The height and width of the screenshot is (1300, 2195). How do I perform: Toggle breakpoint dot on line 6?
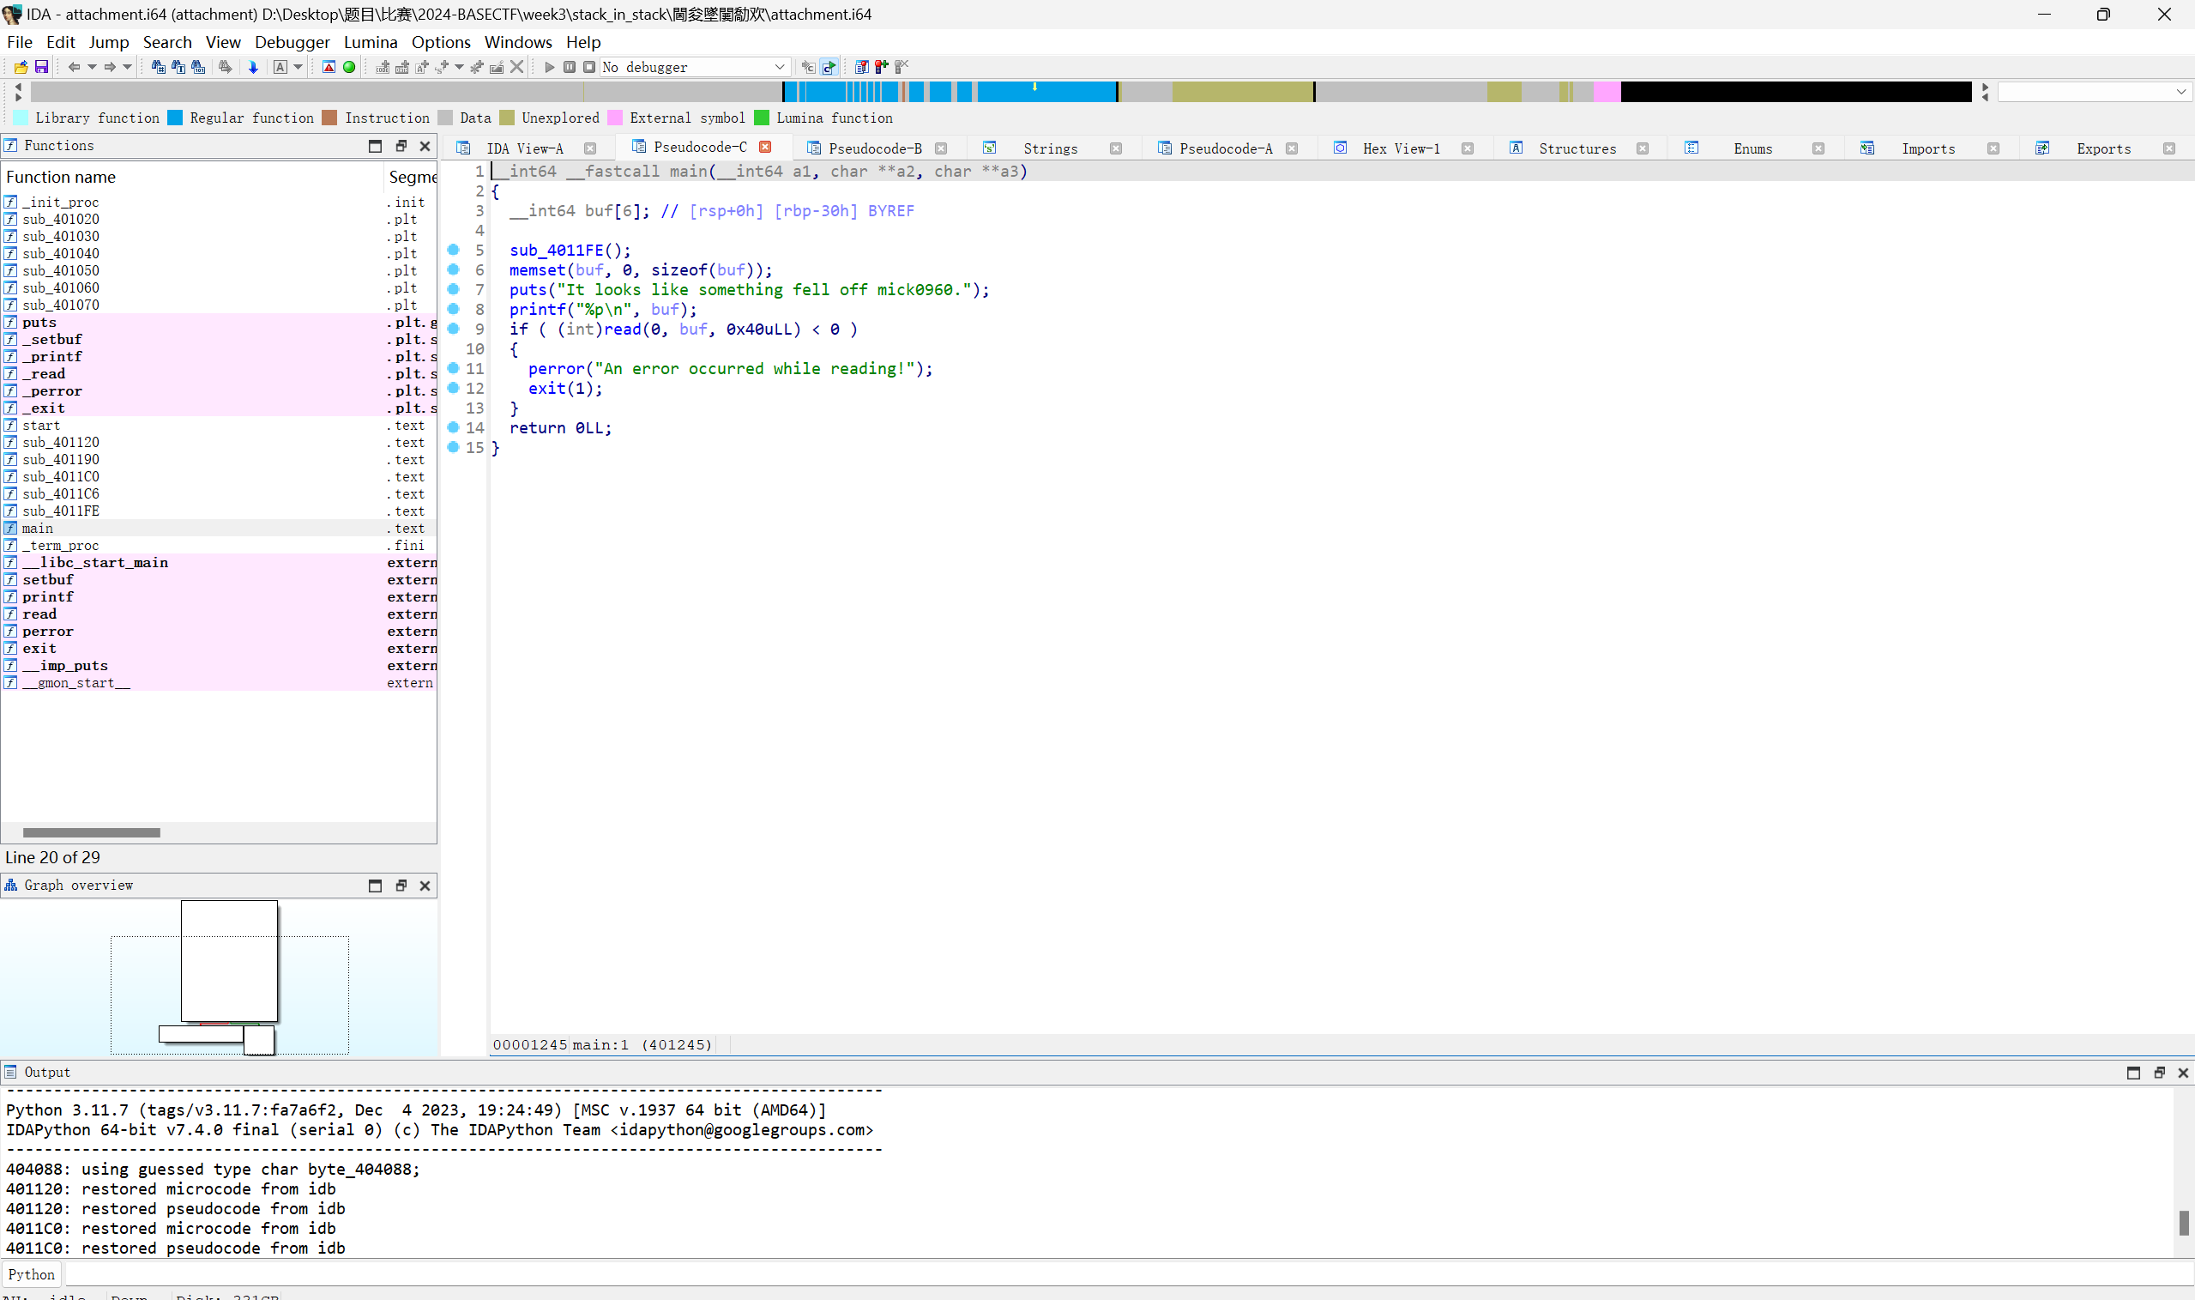point(454,269)
